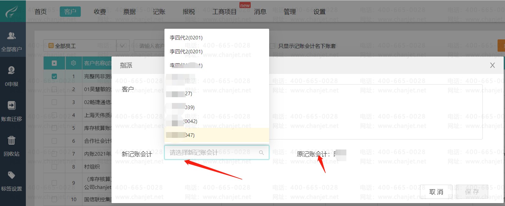Open the 0申报 sidebar icon
The image size is (505, 206).
[12, 70]
